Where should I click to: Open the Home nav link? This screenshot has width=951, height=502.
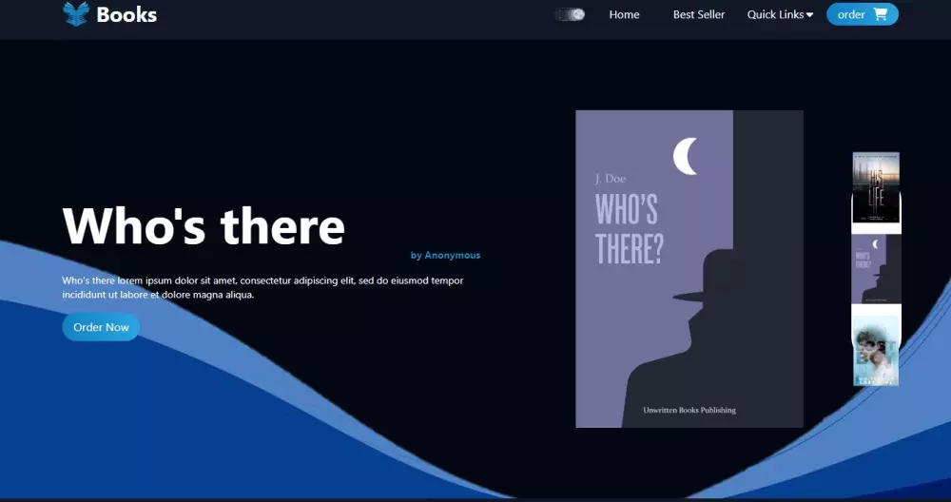(x=624, y=14)
